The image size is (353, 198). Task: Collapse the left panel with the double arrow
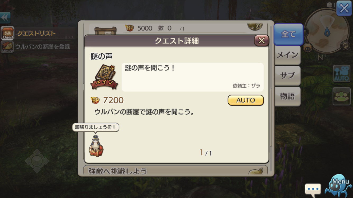pyautogui.click(x=5, y=18)
